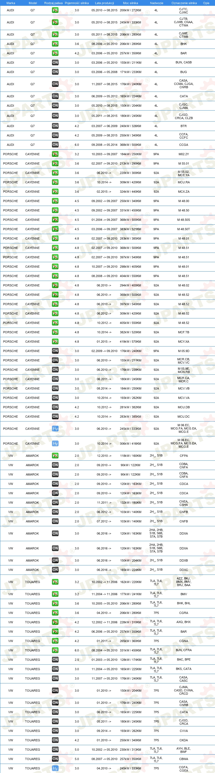The image size is (215, 773).
Task: Click petrol icon in Audi Q7 200kW/272KM row
Action: pos(55,10)
